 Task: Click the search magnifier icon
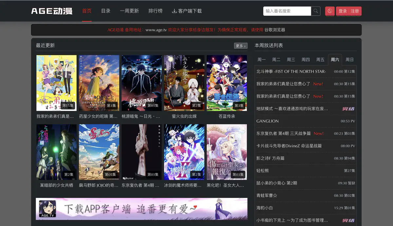point(316,11)
